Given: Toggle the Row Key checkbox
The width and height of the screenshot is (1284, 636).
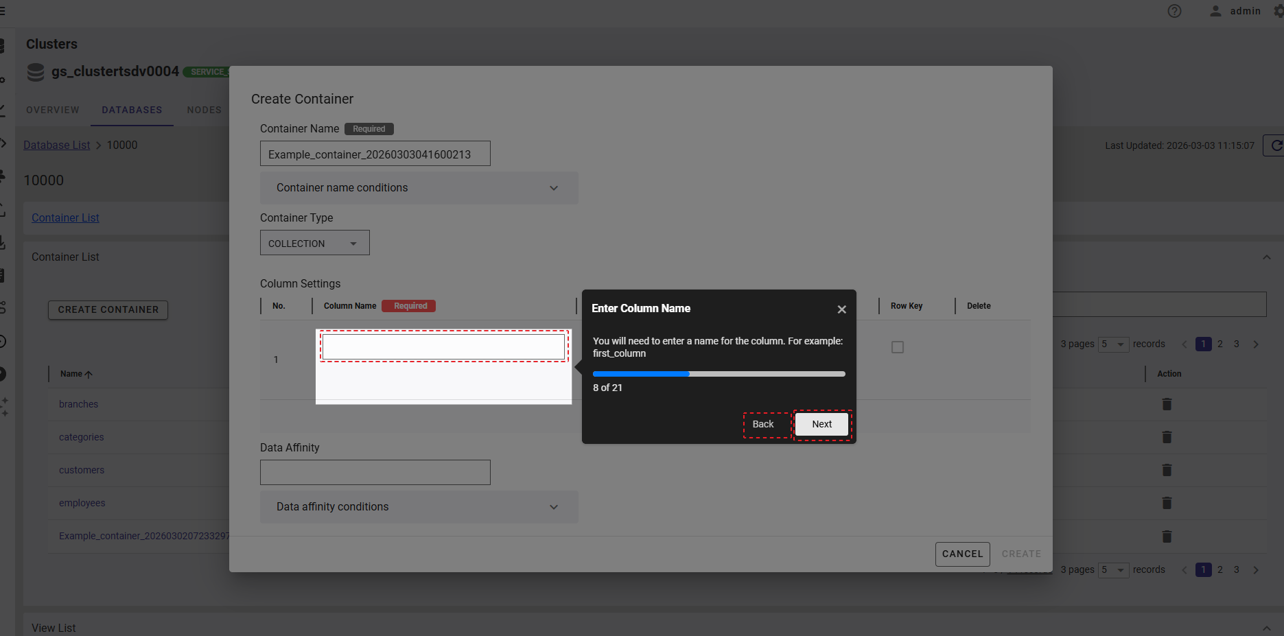Looking at the screenshot, I should tap(897, 347).
